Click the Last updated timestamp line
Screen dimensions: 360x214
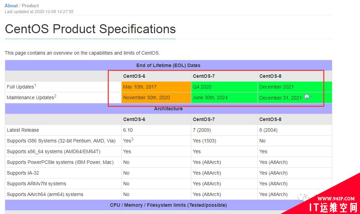pyautogui.click(x=39, y=12)
